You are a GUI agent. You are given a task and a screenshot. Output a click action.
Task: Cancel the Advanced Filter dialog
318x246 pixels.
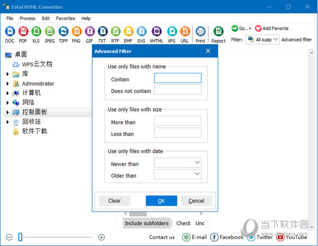(196, 201)
